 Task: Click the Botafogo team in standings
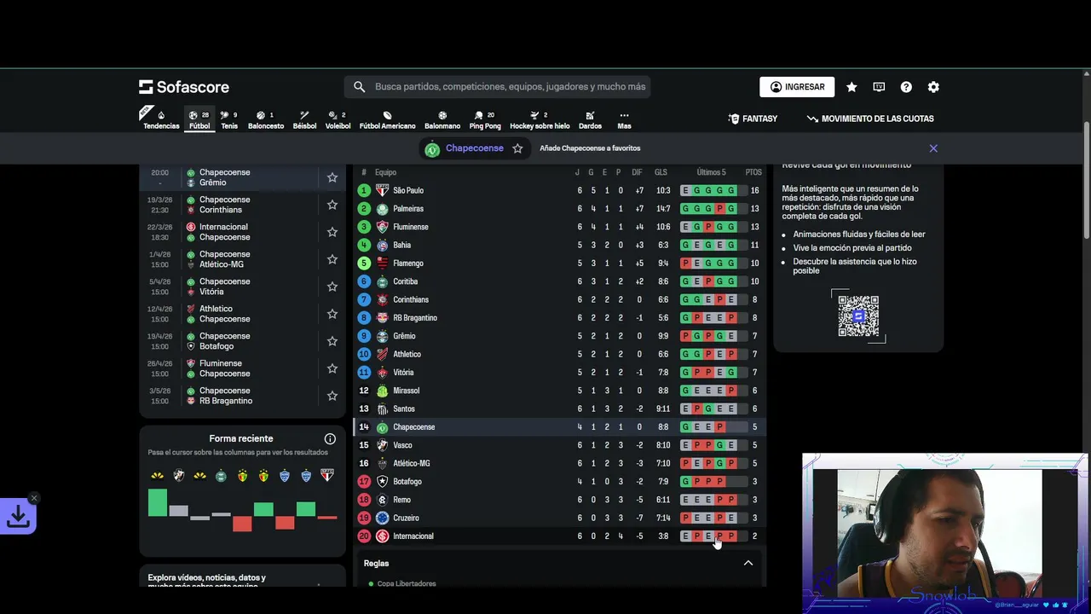407,482
